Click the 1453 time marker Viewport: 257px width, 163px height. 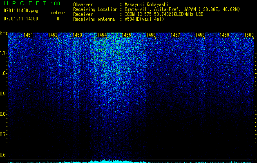coord(77,35)
